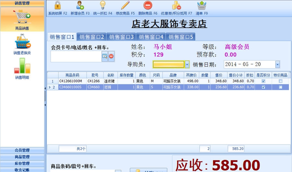Sort by 品牌 column header
Screen dimensions: 292x172
click(x=173, y=75)
